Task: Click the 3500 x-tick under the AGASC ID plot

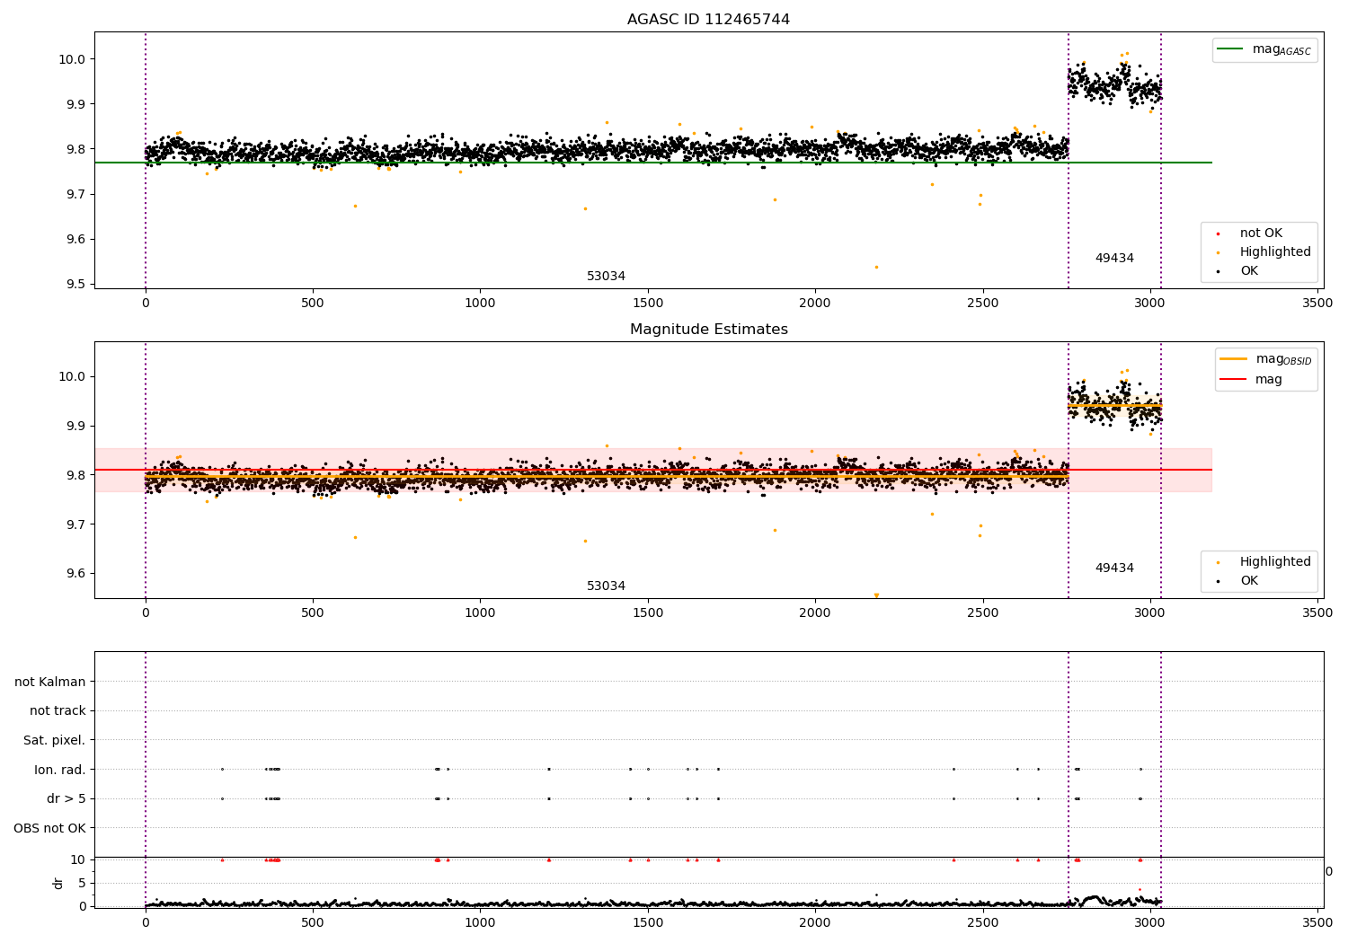Action: [x=1318, y=304]
